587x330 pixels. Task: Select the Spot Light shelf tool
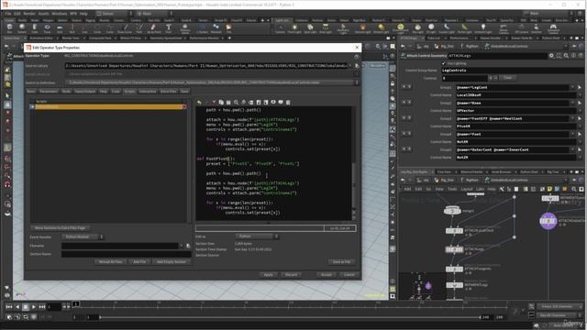pos(310,28)
